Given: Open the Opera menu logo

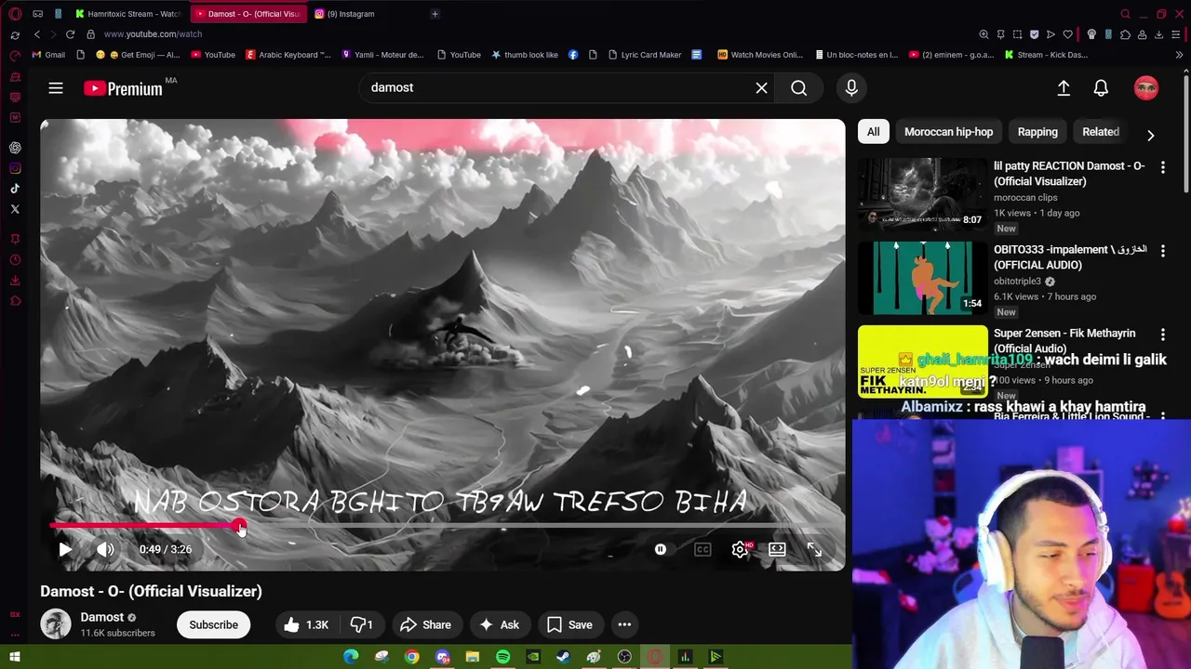Looking at the screenshot, I should pyautogui.click(x=15, y=14).
